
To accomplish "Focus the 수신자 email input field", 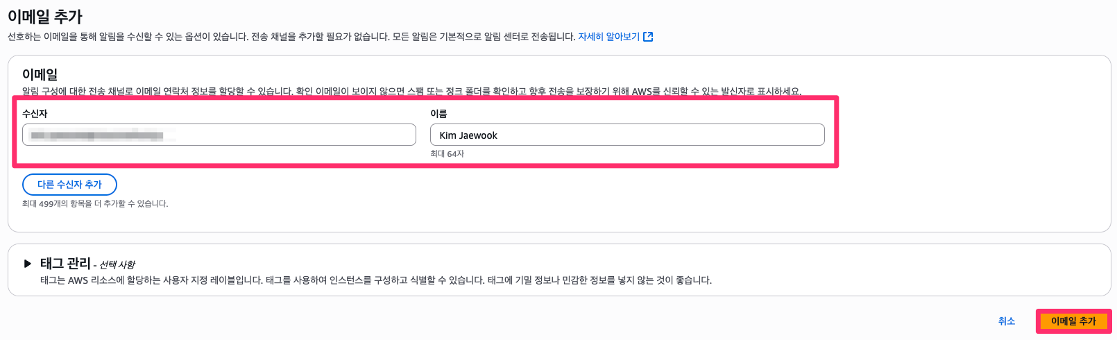I will click(x=219, y=135).
